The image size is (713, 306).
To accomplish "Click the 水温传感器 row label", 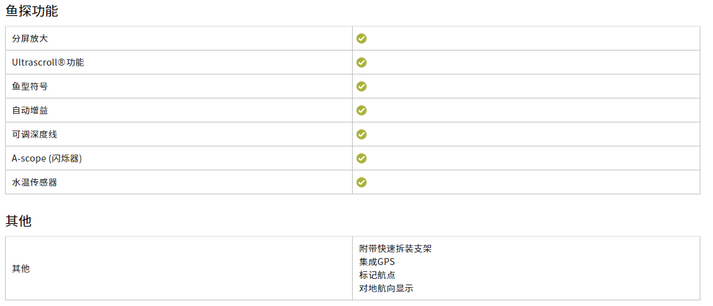I will [x=34, y=182].
